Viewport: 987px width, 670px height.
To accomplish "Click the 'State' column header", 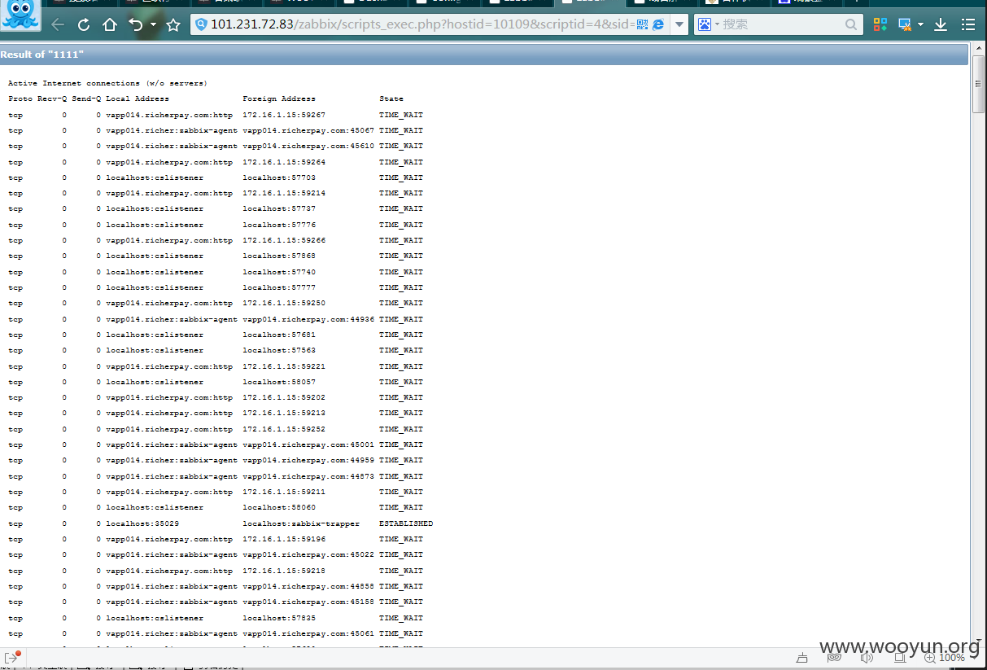I will (x=391, y=99).
